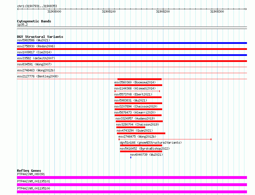
Task: Click the magenta bar of PTP4A2|NM_001195100
Action: click(x=132, y=192)
